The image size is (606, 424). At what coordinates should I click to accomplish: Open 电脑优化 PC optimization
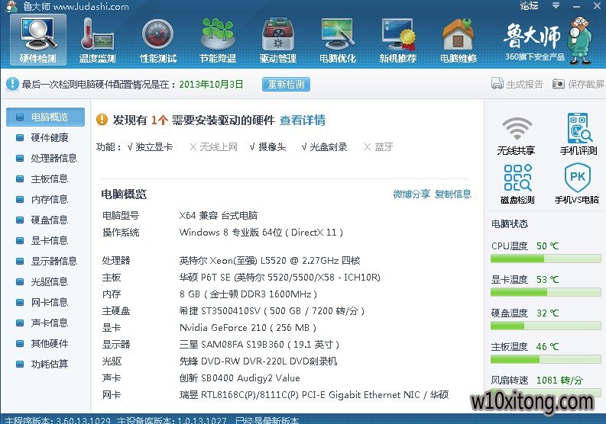pyautogui.click(x=338, y=40)
